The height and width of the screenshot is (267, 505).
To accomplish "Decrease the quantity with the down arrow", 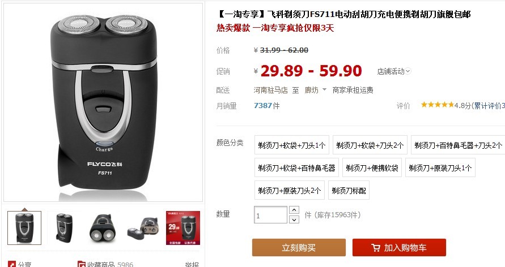I will (x=294, y=219).
